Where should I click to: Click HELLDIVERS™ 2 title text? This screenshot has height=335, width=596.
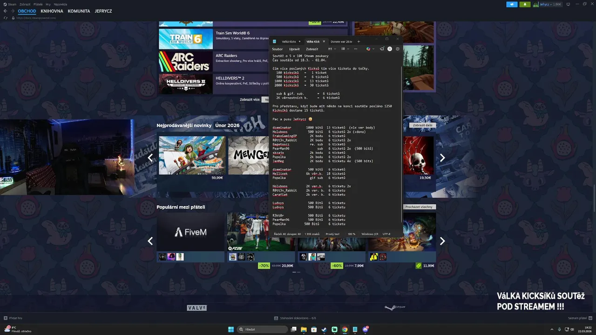point(230,78)
